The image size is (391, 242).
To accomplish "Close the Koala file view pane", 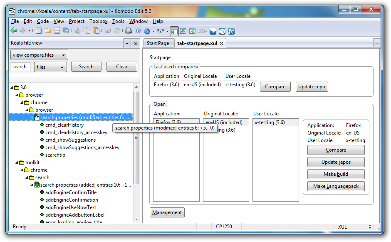I will coord(136,44).
